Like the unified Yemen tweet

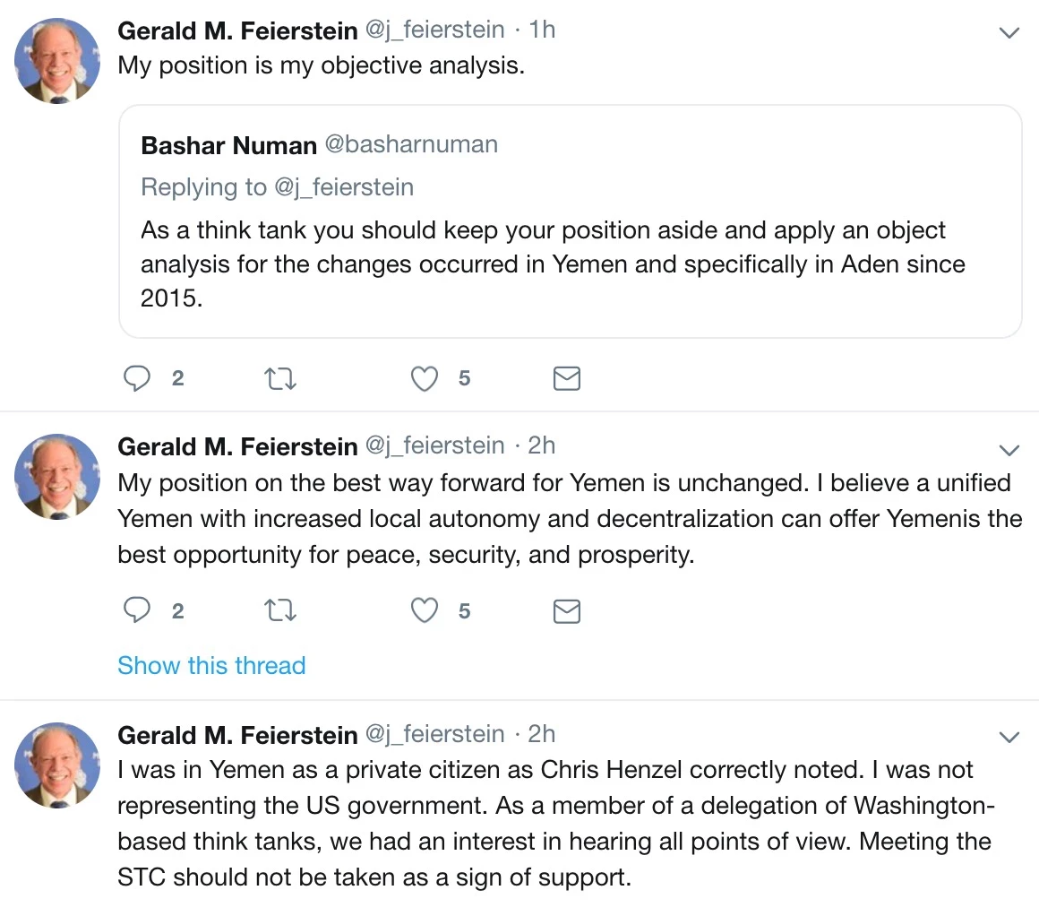[x=424, y=611]
